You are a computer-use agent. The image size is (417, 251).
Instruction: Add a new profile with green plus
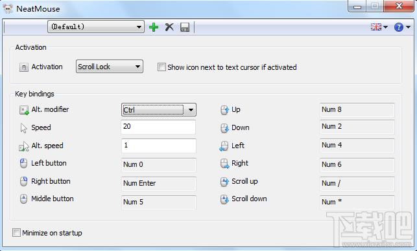154,27
